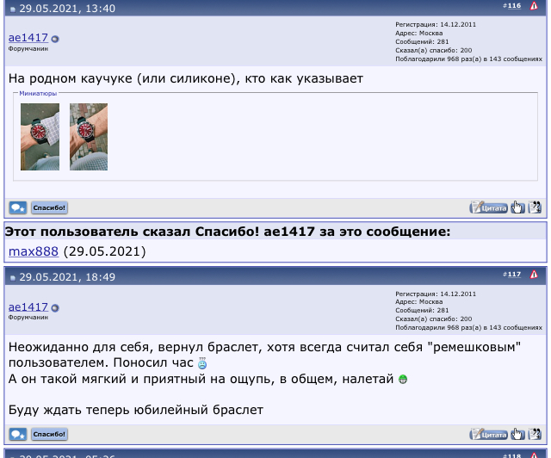Click the report warning icon on post #116
Image resolution: width=551 pixels, height=458 pixels.
point(534,6)
